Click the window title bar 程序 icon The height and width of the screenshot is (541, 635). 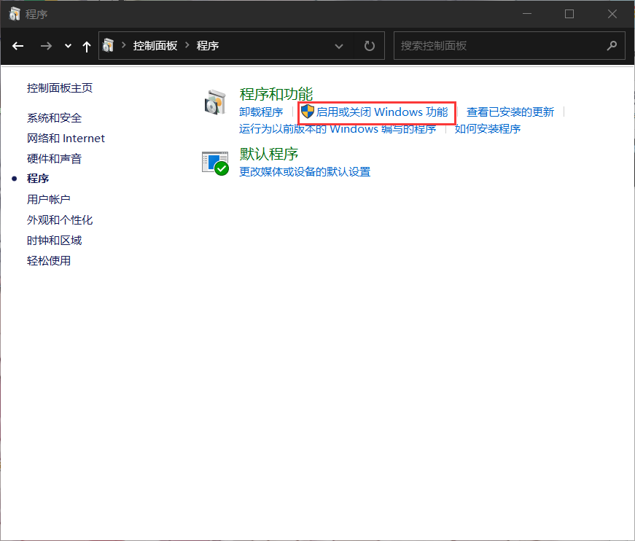[x=15, y=14]
